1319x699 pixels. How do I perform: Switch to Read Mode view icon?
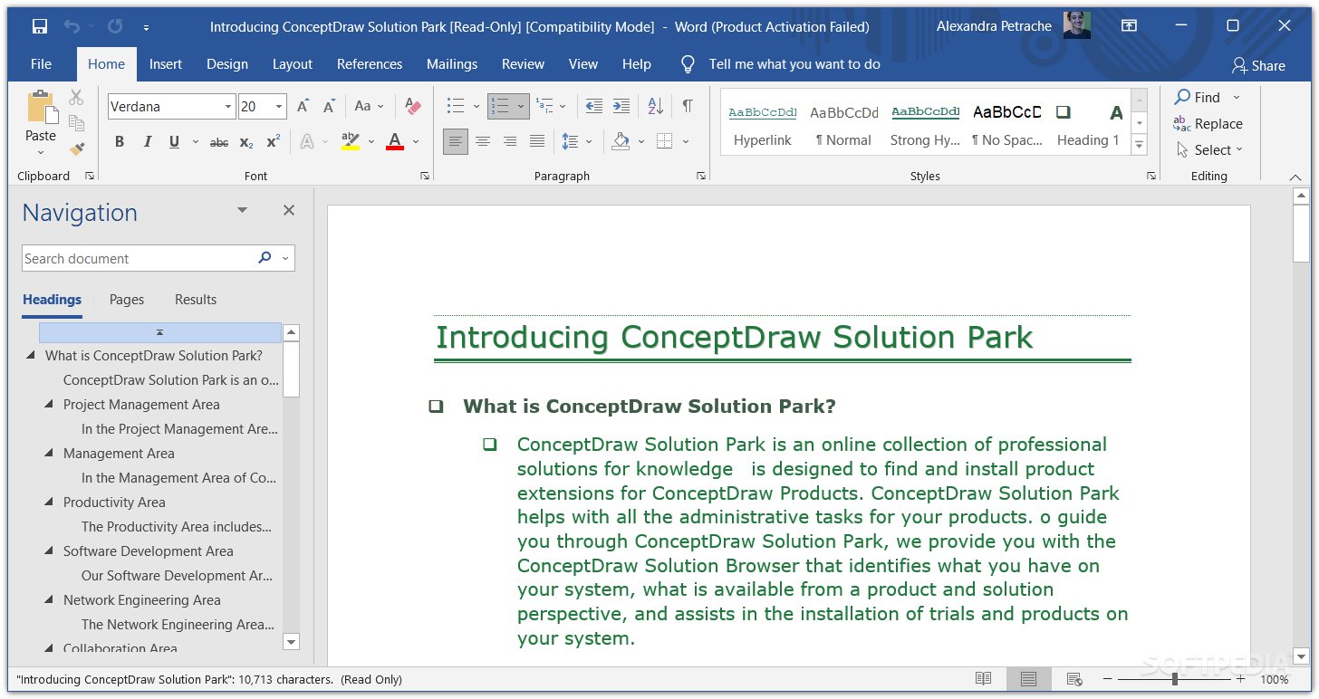(983, 679)
